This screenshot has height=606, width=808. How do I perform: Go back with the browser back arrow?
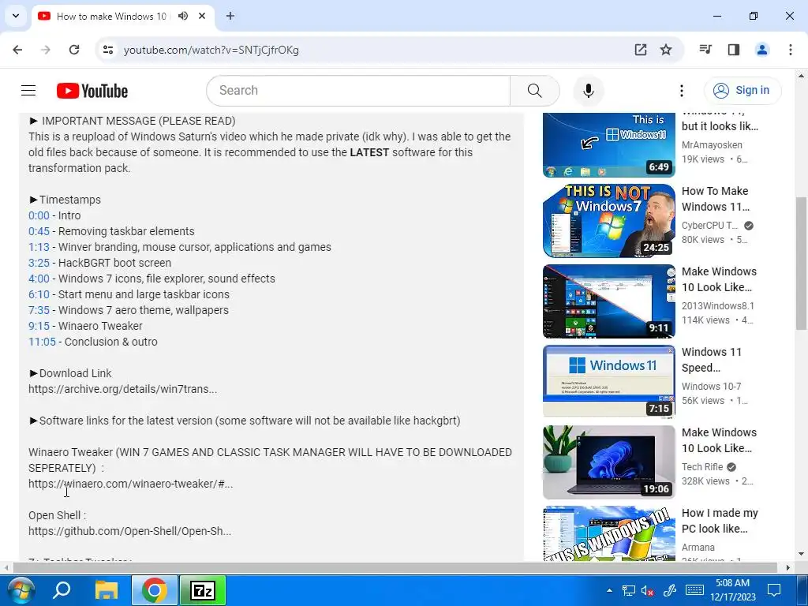pyautogui.click(x=17, y=50)
